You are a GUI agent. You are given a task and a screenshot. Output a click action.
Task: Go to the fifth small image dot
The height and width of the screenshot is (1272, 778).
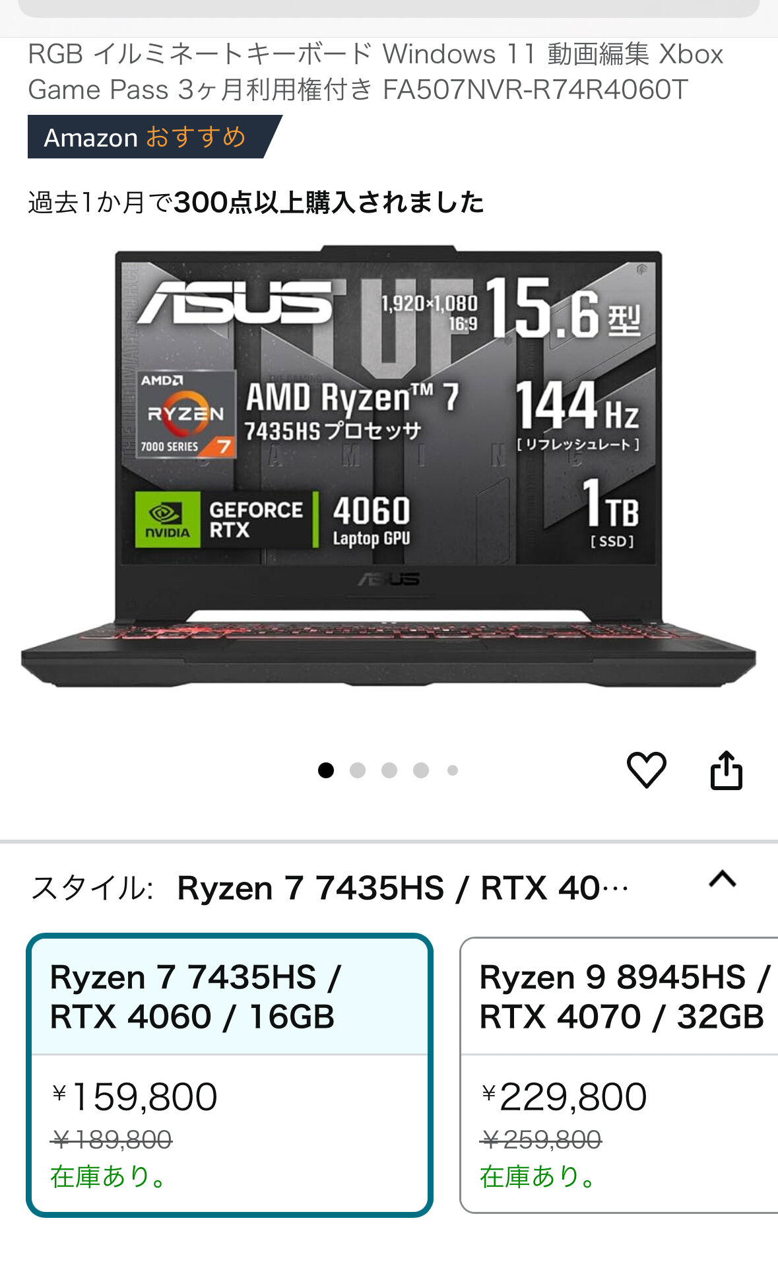[x=453, y=770]
